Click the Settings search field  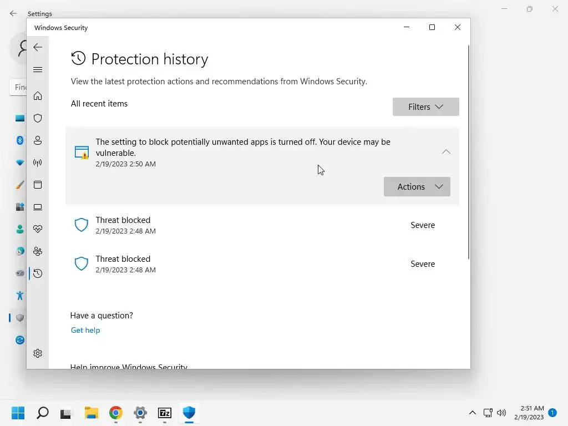(x=18, y=87)
